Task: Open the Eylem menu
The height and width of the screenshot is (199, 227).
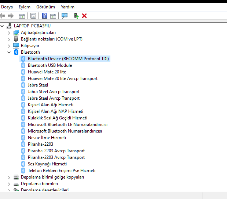Action: (x=25, y=7)
